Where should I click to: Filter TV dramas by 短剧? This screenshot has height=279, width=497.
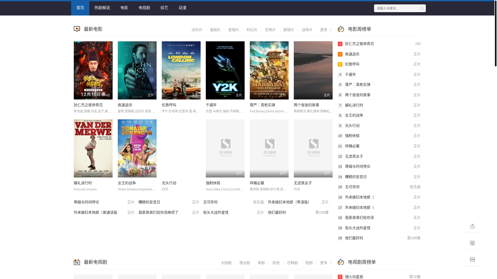pyautogui.click(x=309, y=263)
